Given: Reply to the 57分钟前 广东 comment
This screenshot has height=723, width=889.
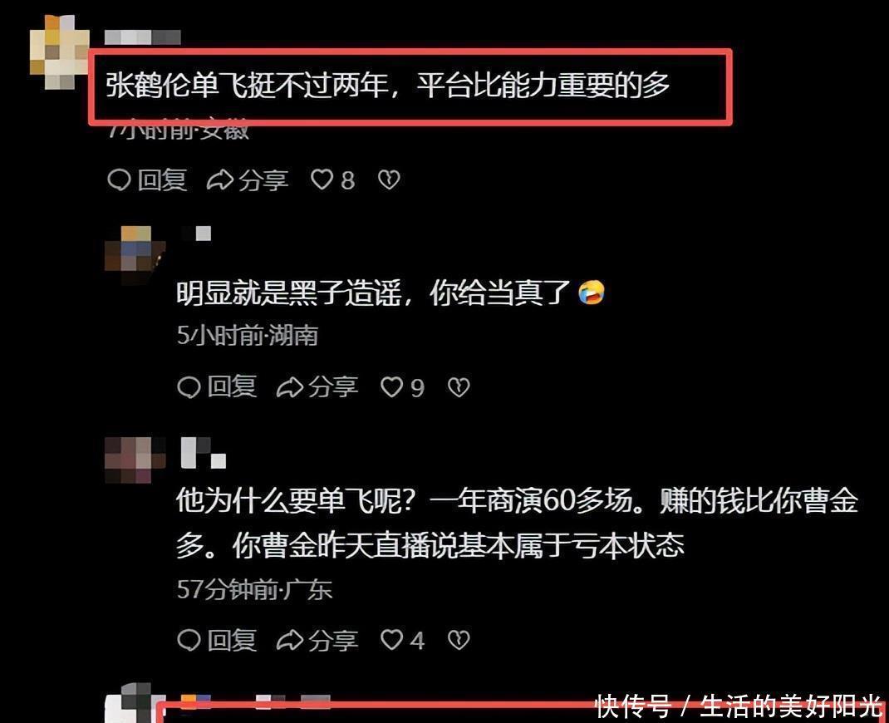Looking at the screenshot, I should pyautogui.click(x=217, y=640).
